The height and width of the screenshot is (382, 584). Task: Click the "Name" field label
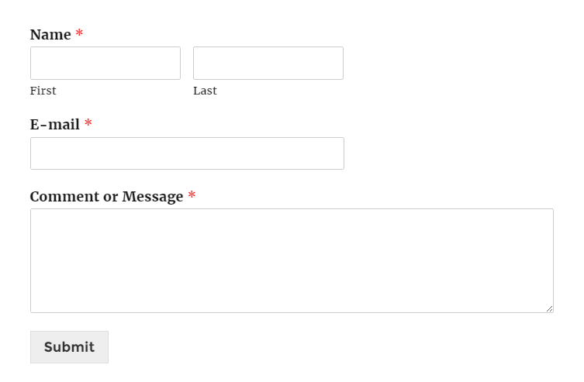50,35
